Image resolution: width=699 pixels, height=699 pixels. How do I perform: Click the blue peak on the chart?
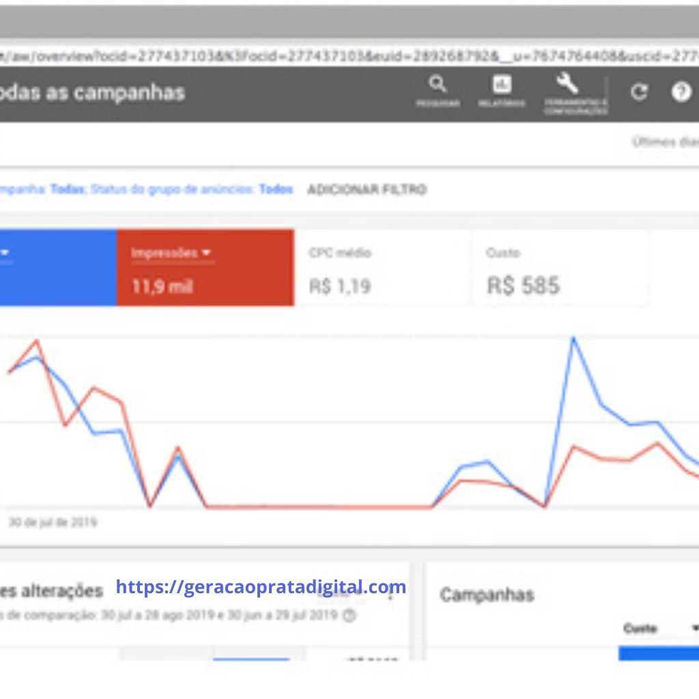(x=573, y=338)
